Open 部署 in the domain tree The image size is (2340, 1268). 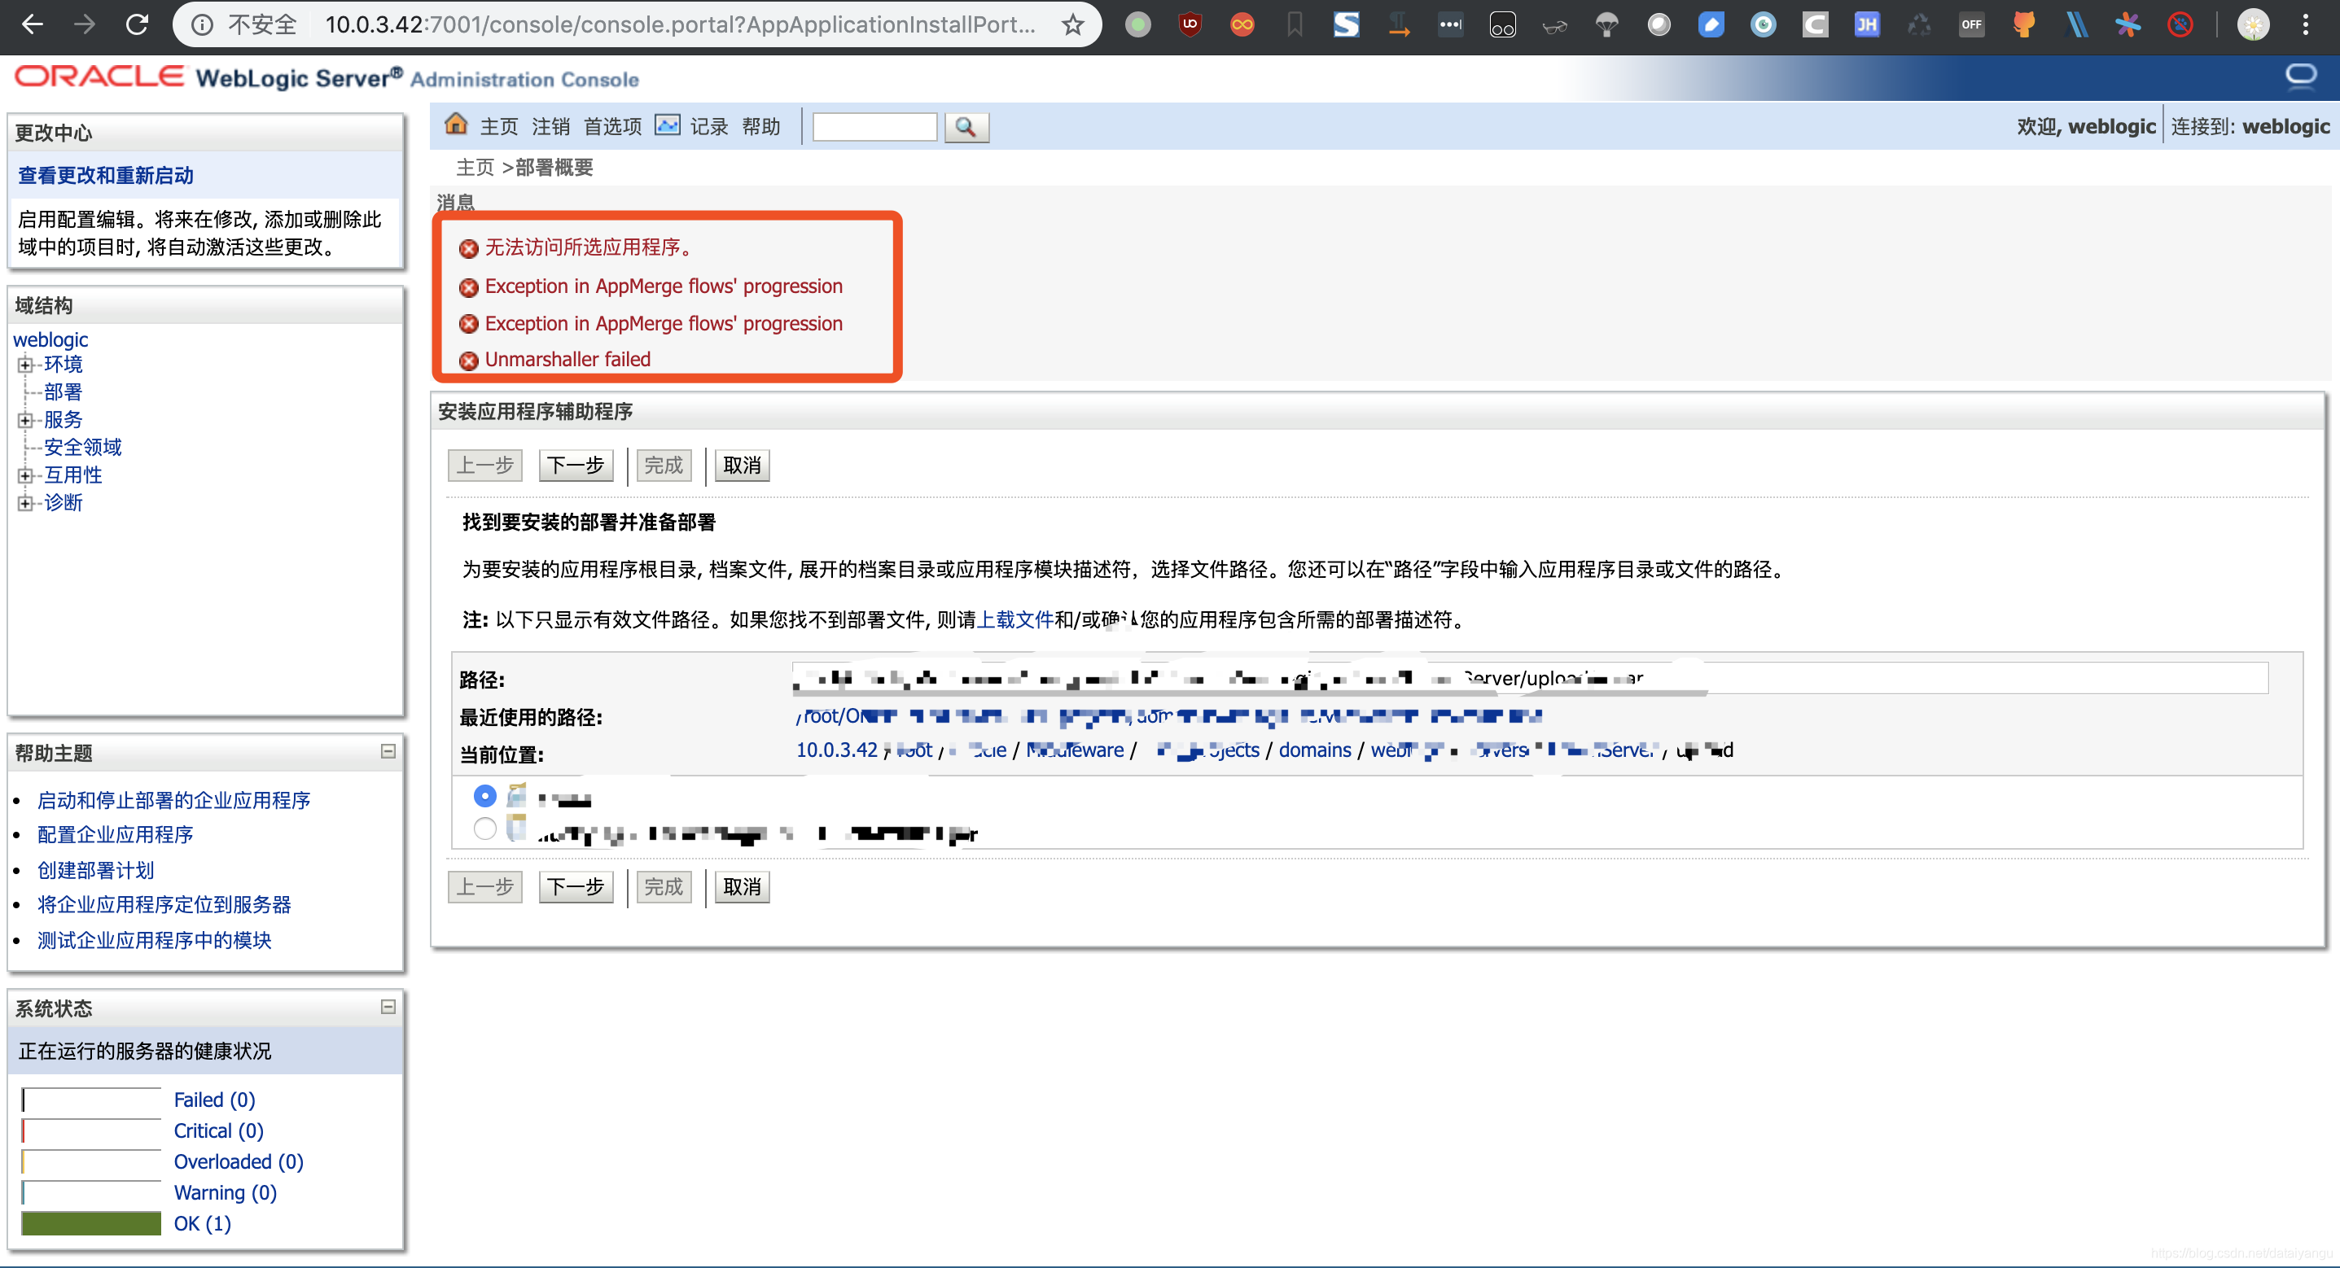pyautogui.click(x=63, y=392)
